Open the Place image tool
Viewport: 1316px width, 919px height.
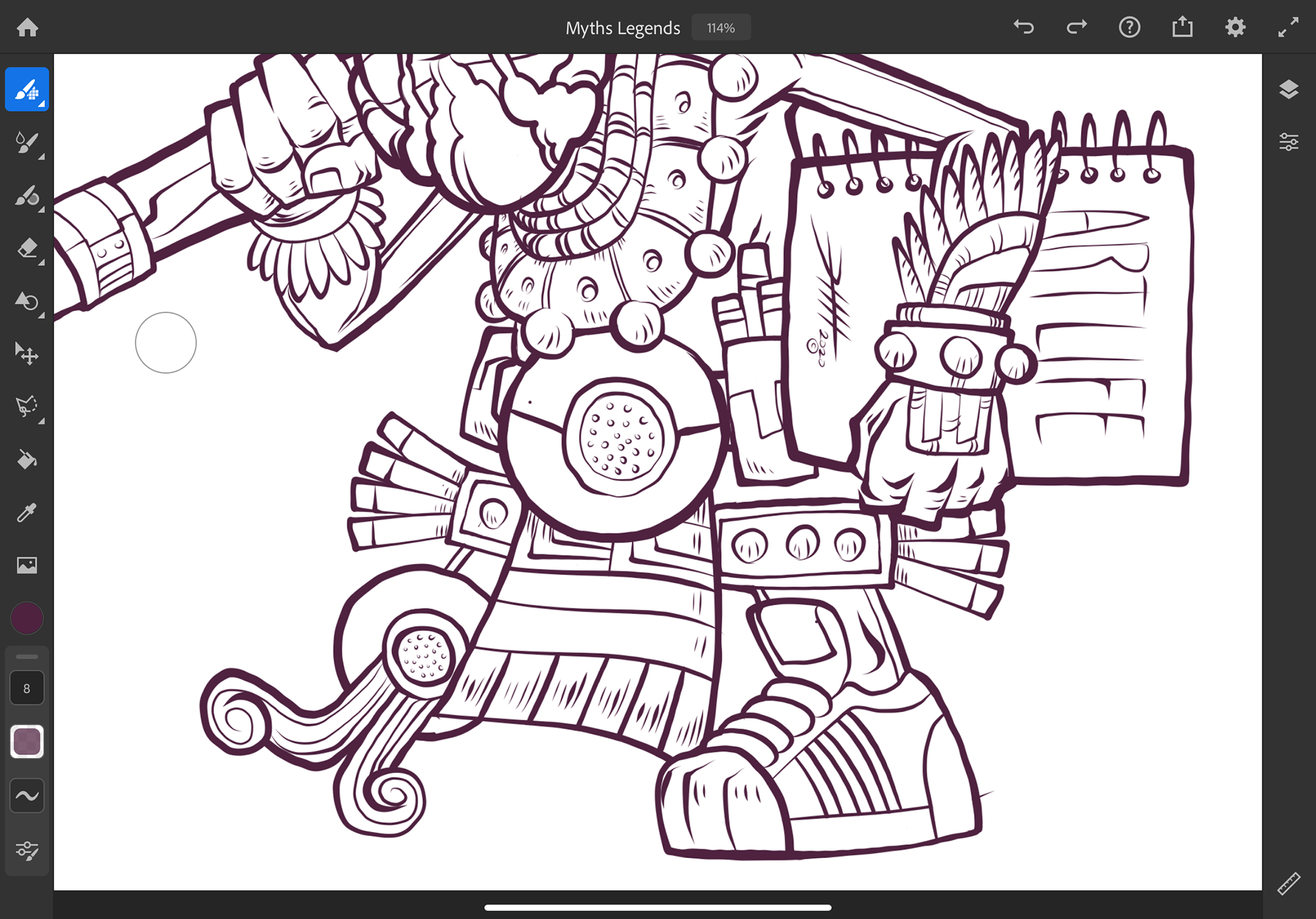[27, 565]
